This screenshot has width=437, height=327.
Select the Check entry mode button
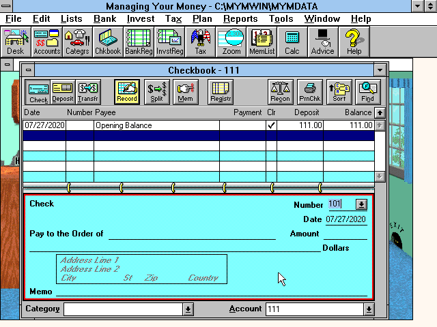click(38, 92)
